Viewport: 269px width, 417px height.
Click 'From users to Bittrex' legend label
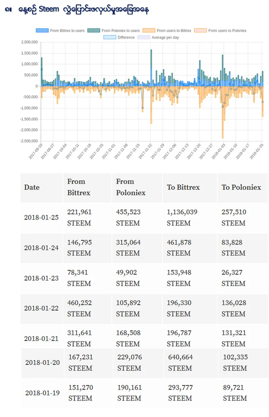pos(174,31)
